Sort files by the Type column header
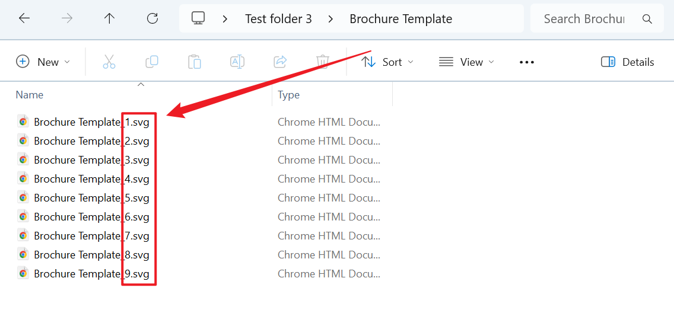Image resolution: width=674 pixels, height=310 pixels. [x=289, y=95]
